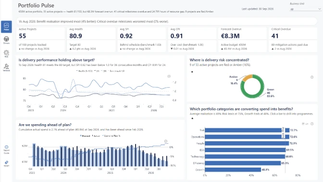This screenshot has height=182, width=323.
Task: Toggle the Spend vs Plan % legend entry
Action: click(111, 136)
